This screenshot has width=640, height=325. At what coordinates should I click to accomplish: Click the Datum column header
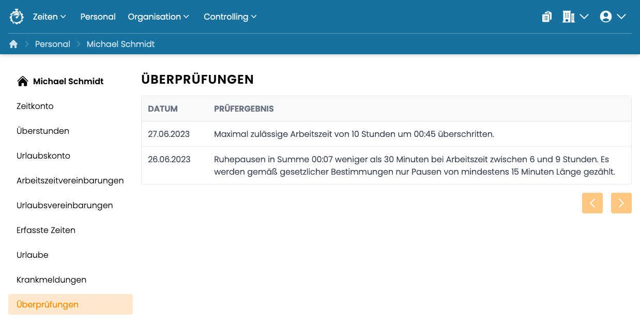pos(163,109)
